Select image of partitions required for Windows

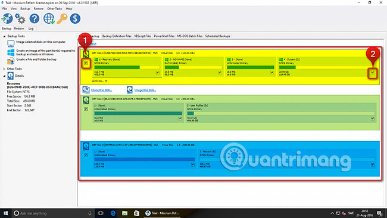pyautogui.click(x=45, y=52)
